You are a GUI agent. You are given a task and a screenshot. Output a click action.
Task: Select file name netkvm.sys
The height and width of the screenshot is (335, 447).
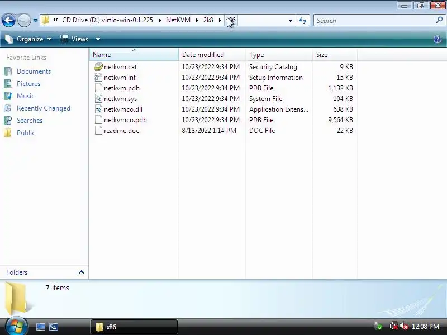(x=120, y=99)
